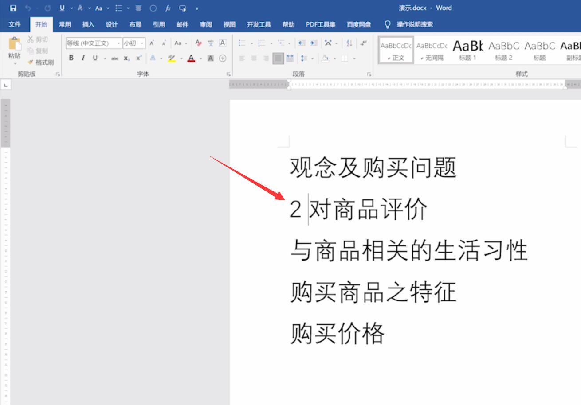Toggle Strikethrough abc formatting
This screenshot has height=405, width=581.
click(x=115, y=58)
